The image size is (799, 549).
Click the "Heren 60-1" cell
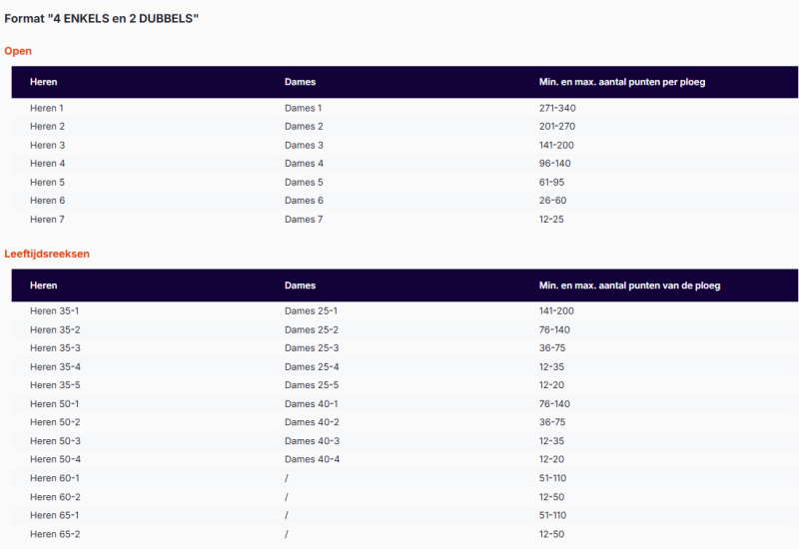tap(55, 478)
